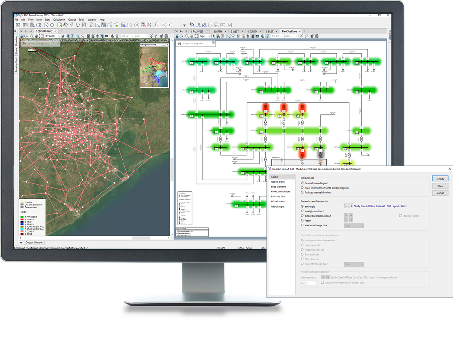Select 'Auto-insert elements into current diagram' option
Image resolution: width=459 pixels, height=361 pixels.
click(x=302, y=188)
